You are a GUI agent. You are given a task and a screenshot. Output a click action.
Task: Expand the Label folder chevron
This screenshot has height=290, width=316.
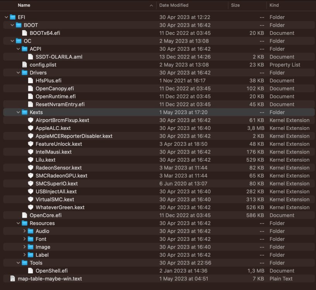[24, 255]
